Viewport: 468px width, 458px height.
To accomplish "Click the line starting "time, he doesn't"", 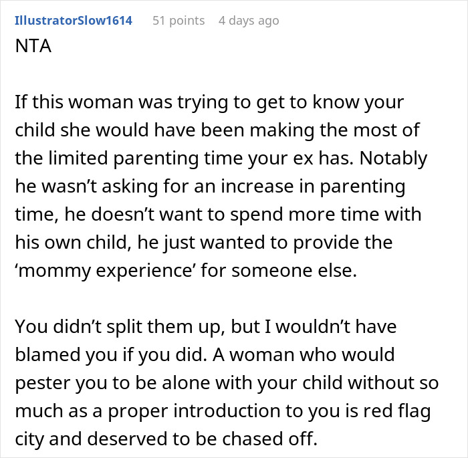I will (218, 215).
